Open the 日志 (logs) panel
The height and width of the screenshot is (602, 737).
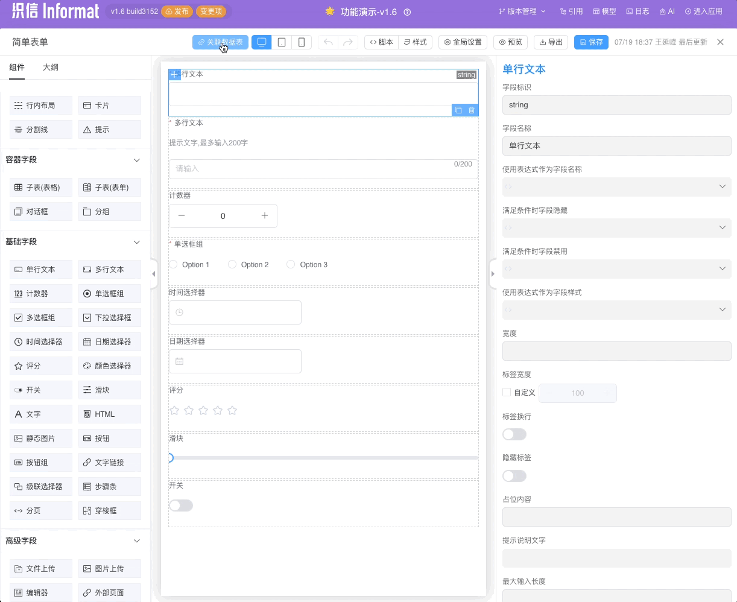click(637, 10)
